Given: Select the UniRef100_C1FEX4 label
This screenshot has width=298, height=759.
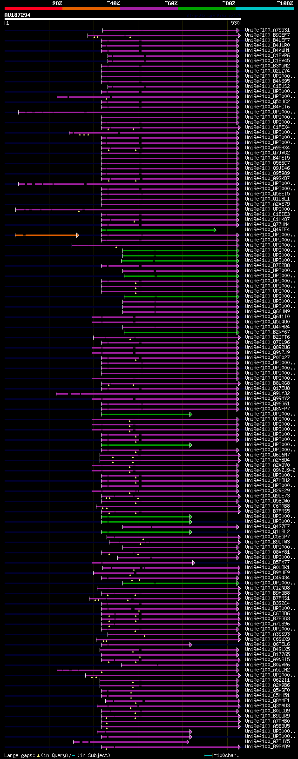Looking at the screenshot, I should pyautogui.click(x=267, y=128).
